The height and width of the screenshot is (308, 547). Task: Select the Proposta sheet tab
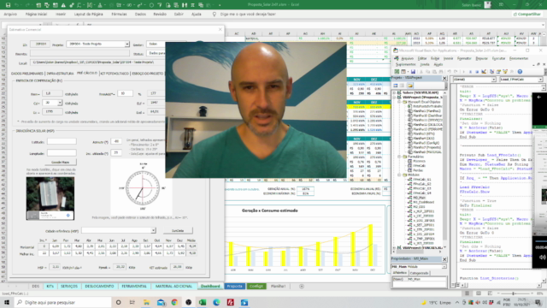235,287
